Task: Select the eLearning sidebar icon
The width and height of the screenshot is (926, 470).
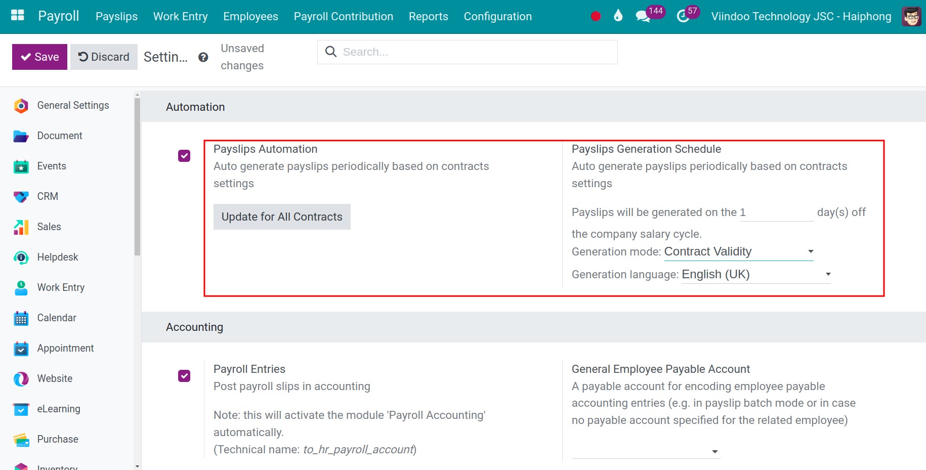Action: tap(21, 409)
